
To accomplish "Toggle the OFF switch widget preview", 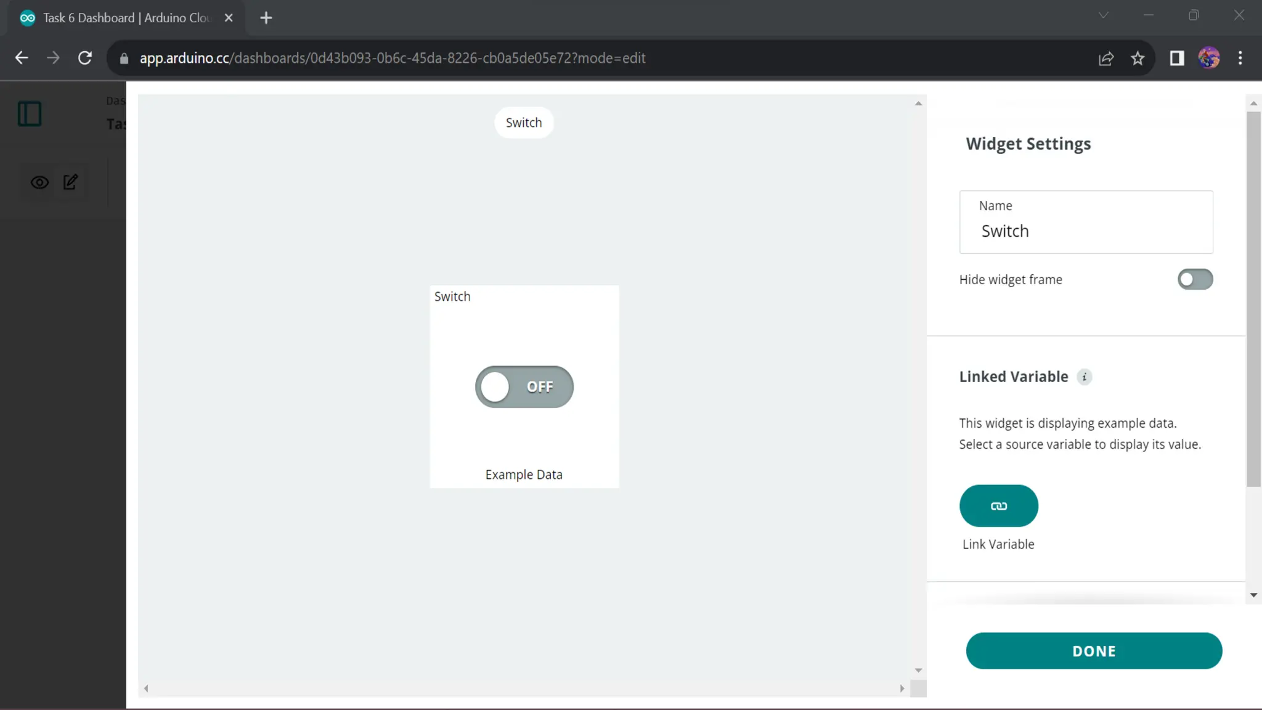I will pyautogui.click(x=524, y=386).
